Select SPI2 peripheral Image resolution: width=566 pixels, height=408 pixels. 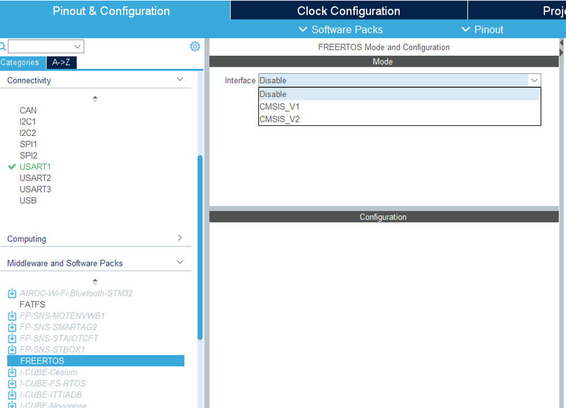point(28,155)
